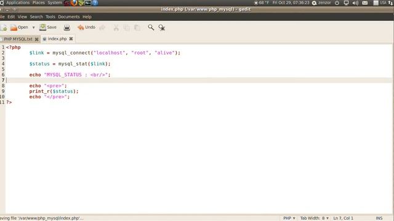Create a new document with toolbar icon
394x221 pixels.
(4, 28)
